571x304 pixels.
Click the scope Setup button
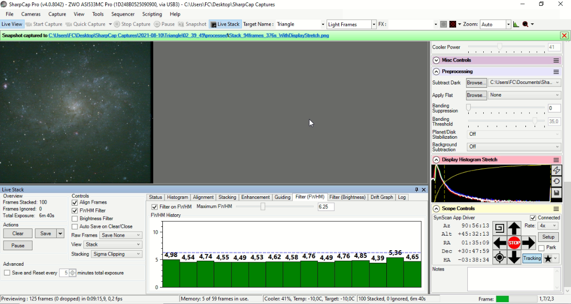click(548, 237)
